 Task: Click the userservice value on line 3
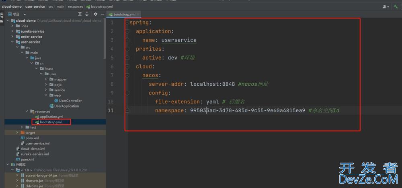179,40
